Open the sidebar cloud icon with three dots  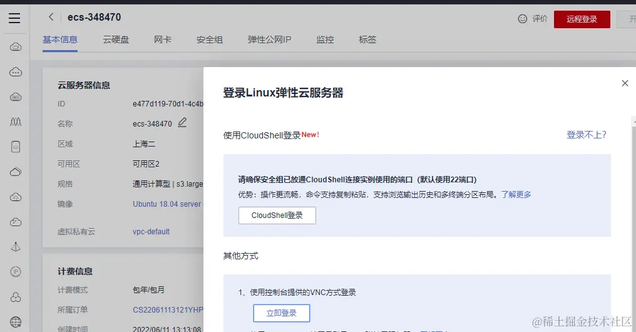click(16, 72)
